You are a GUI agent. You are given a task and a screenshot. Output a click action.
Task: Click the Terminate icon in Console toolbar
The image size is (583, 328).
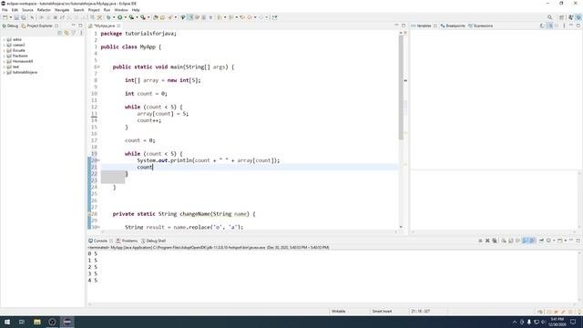click(x=480, y=241)
